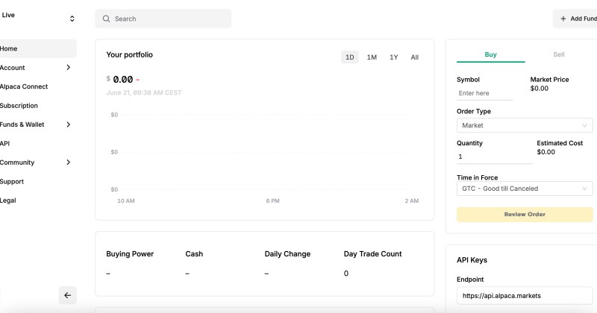Open the Time in Force dropdown
Image resolution: width=597 pixels, height=313 pixels.
[x=525, y=189]
